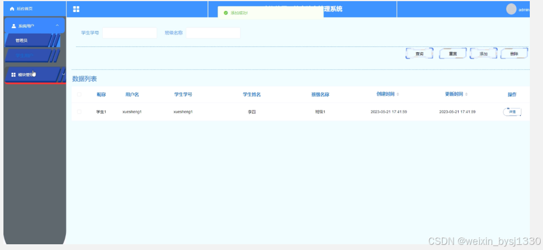This screenshot has height=250, width=543.
Task: Click the 更新时间 timestamp cell of row 学生1
Action: pos(457,112)
